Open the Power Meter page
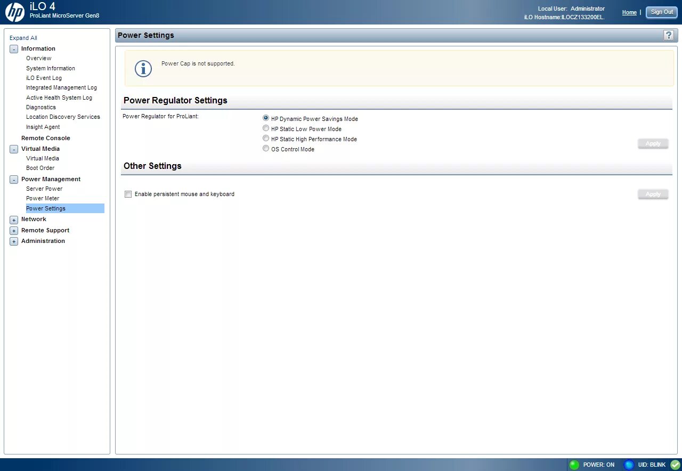Image resolution: width=682 pixels, height=471 pixels. (x=43, y=198)
